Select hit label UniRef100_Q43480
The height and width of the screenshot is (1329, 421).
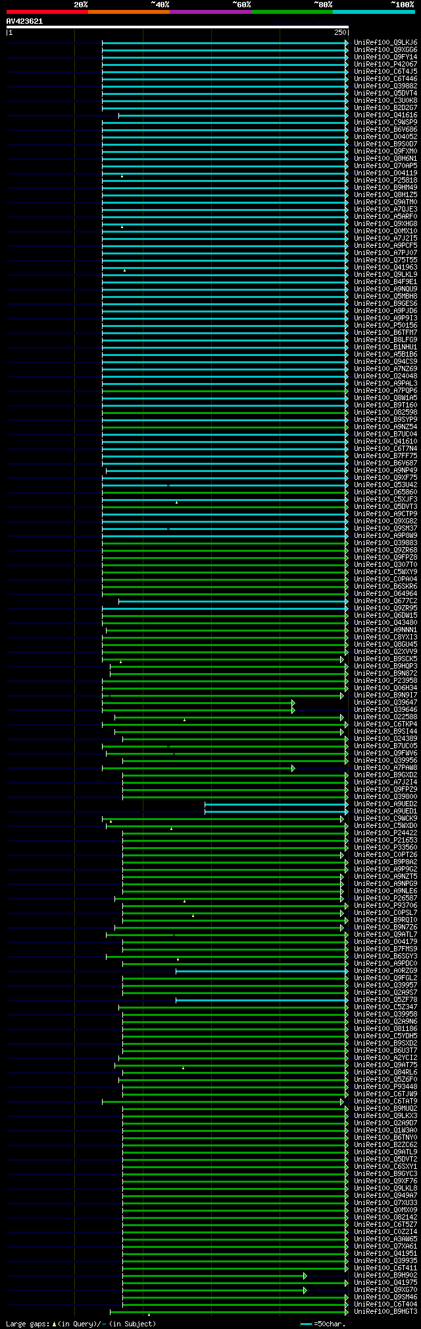tap(385, 622)
